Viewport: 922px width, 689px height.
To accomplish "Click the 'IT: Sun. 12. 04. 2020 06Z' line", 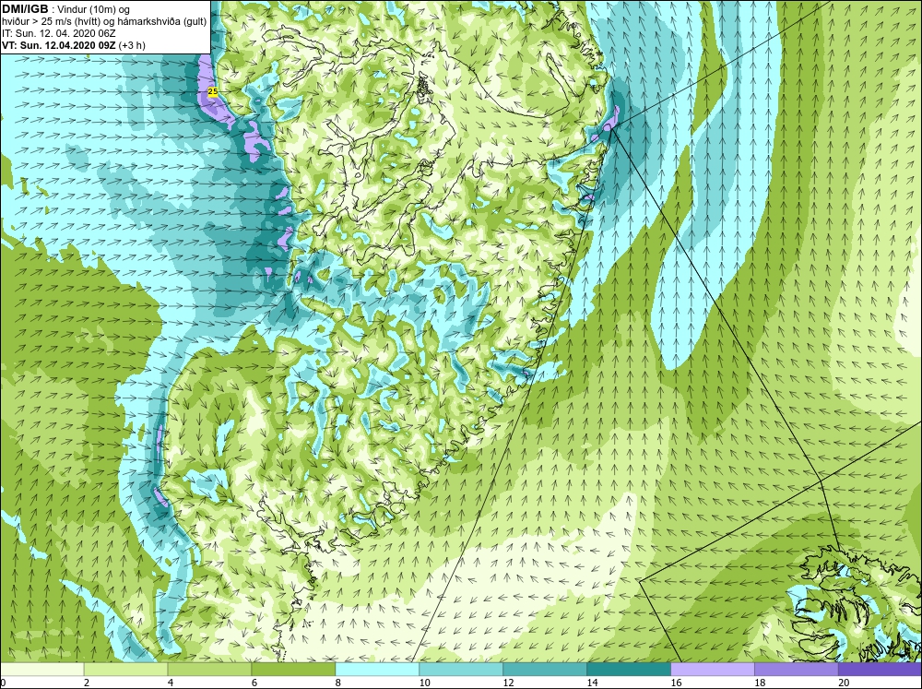I will (59, 33).
